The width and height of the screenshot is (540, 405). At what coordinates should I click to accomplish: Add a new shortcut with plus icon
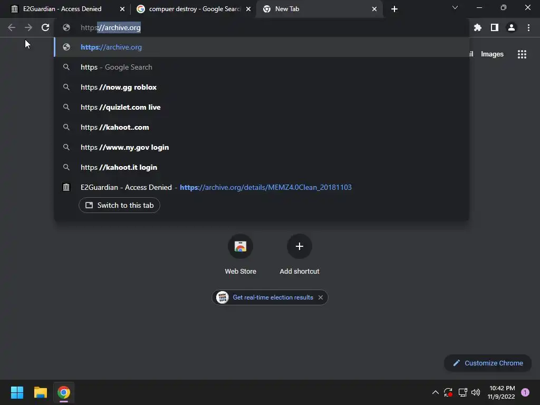(x=300, y=246)
